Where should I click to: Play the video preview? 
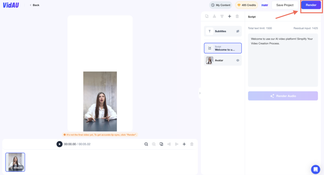tap(59, 144)
